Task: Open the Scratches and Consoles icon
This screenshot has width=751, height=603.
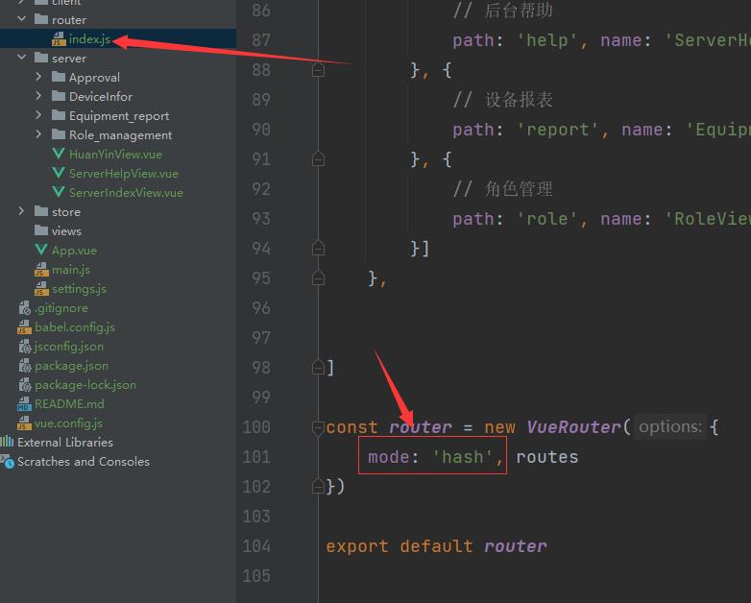Action: (7, 461)
